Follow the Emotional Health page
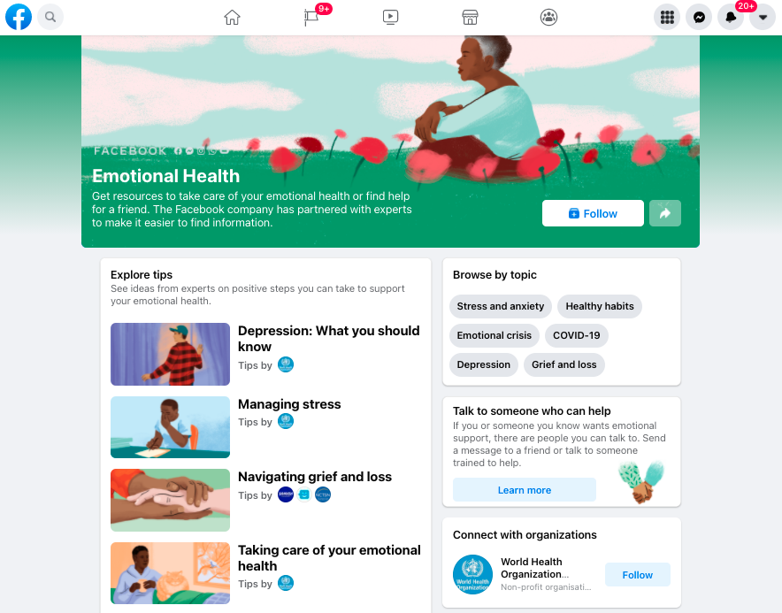The height and width of the screenshot is (613, 782). 593,213
